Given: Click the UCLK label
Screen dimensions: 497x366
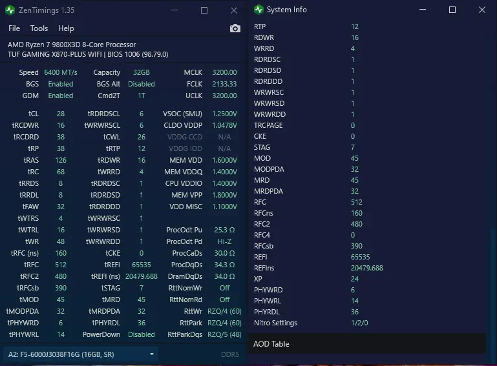Looking at the screenshot, I should pos(194,96).
